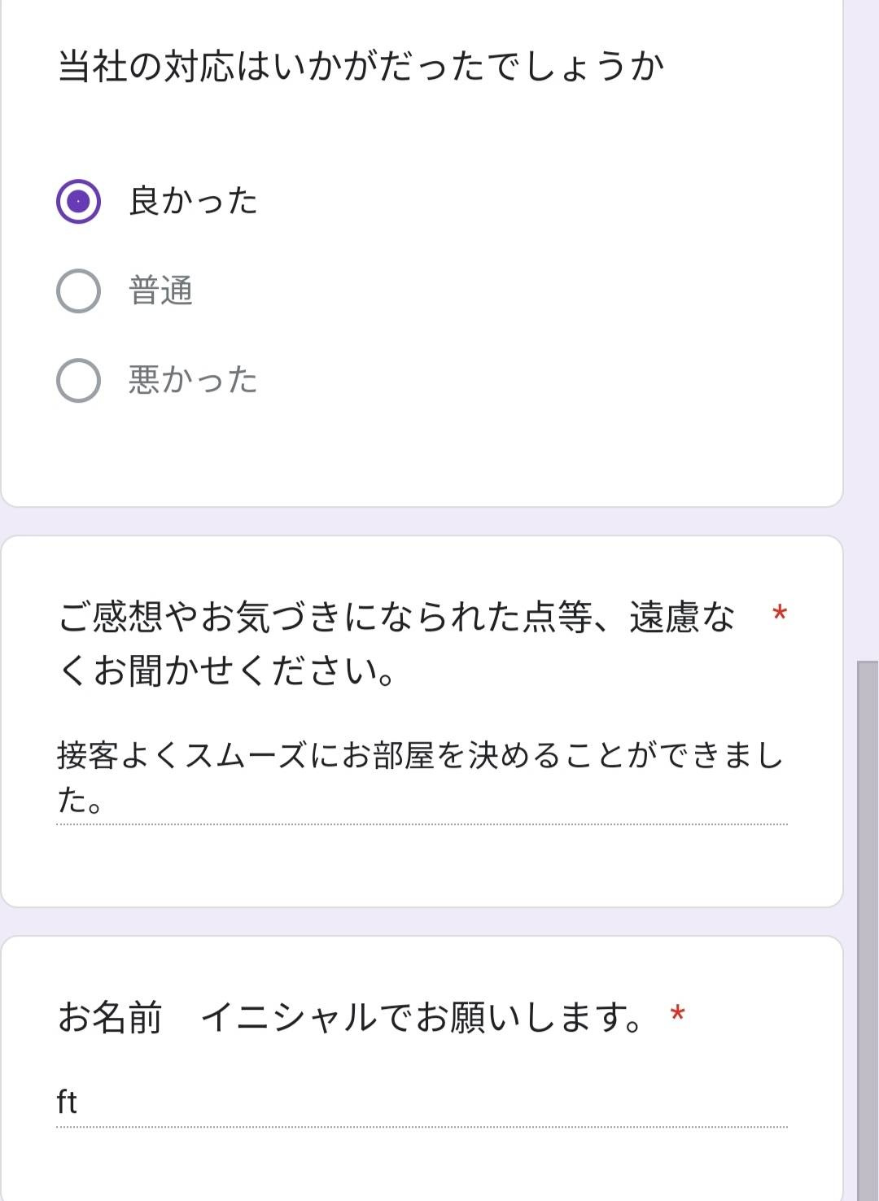Viewport: 879px width, 1201px height.
Task: Click lavender gap between rating and feedback cards
Action: pyautogui.click(x=422, y=521)
